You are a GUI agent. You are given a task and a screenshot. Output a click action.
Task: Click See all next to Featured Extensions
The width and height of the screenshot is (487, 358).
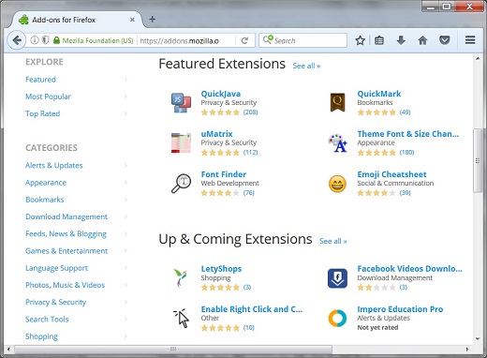(x=306, y=66)
